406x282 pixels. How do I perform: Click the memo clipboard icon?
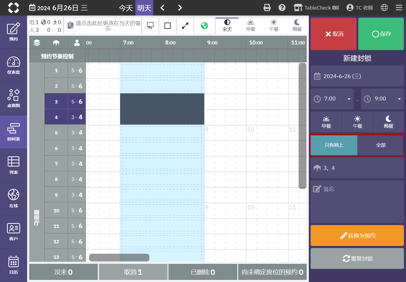click(71, 25)
